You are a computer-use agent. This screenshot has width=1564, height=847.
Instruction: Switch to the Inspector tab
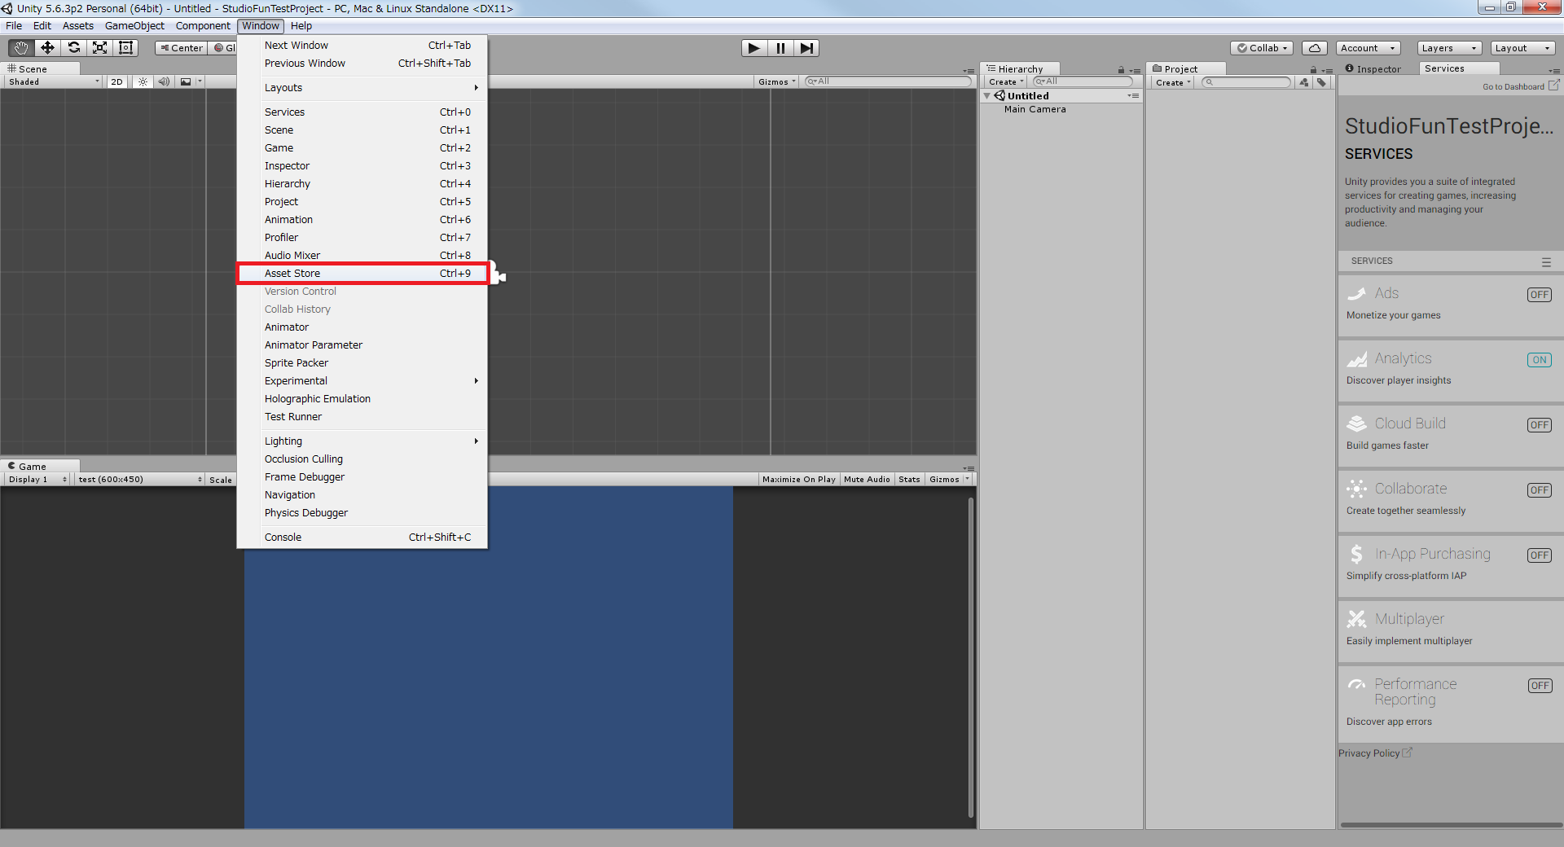pos(1374,69)
